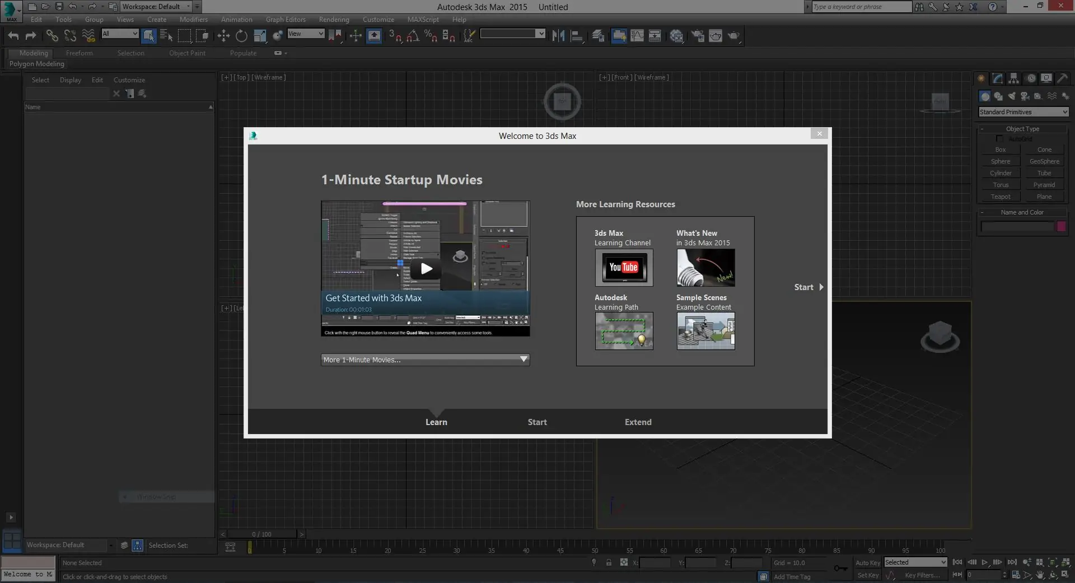Select the Select and Move tool
Image resolution: width=1075 pixels, height=583 pixels.
point(223,36)
